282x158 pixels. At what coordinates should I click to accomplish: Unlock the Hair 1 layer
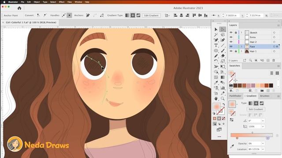pos(236,51)
